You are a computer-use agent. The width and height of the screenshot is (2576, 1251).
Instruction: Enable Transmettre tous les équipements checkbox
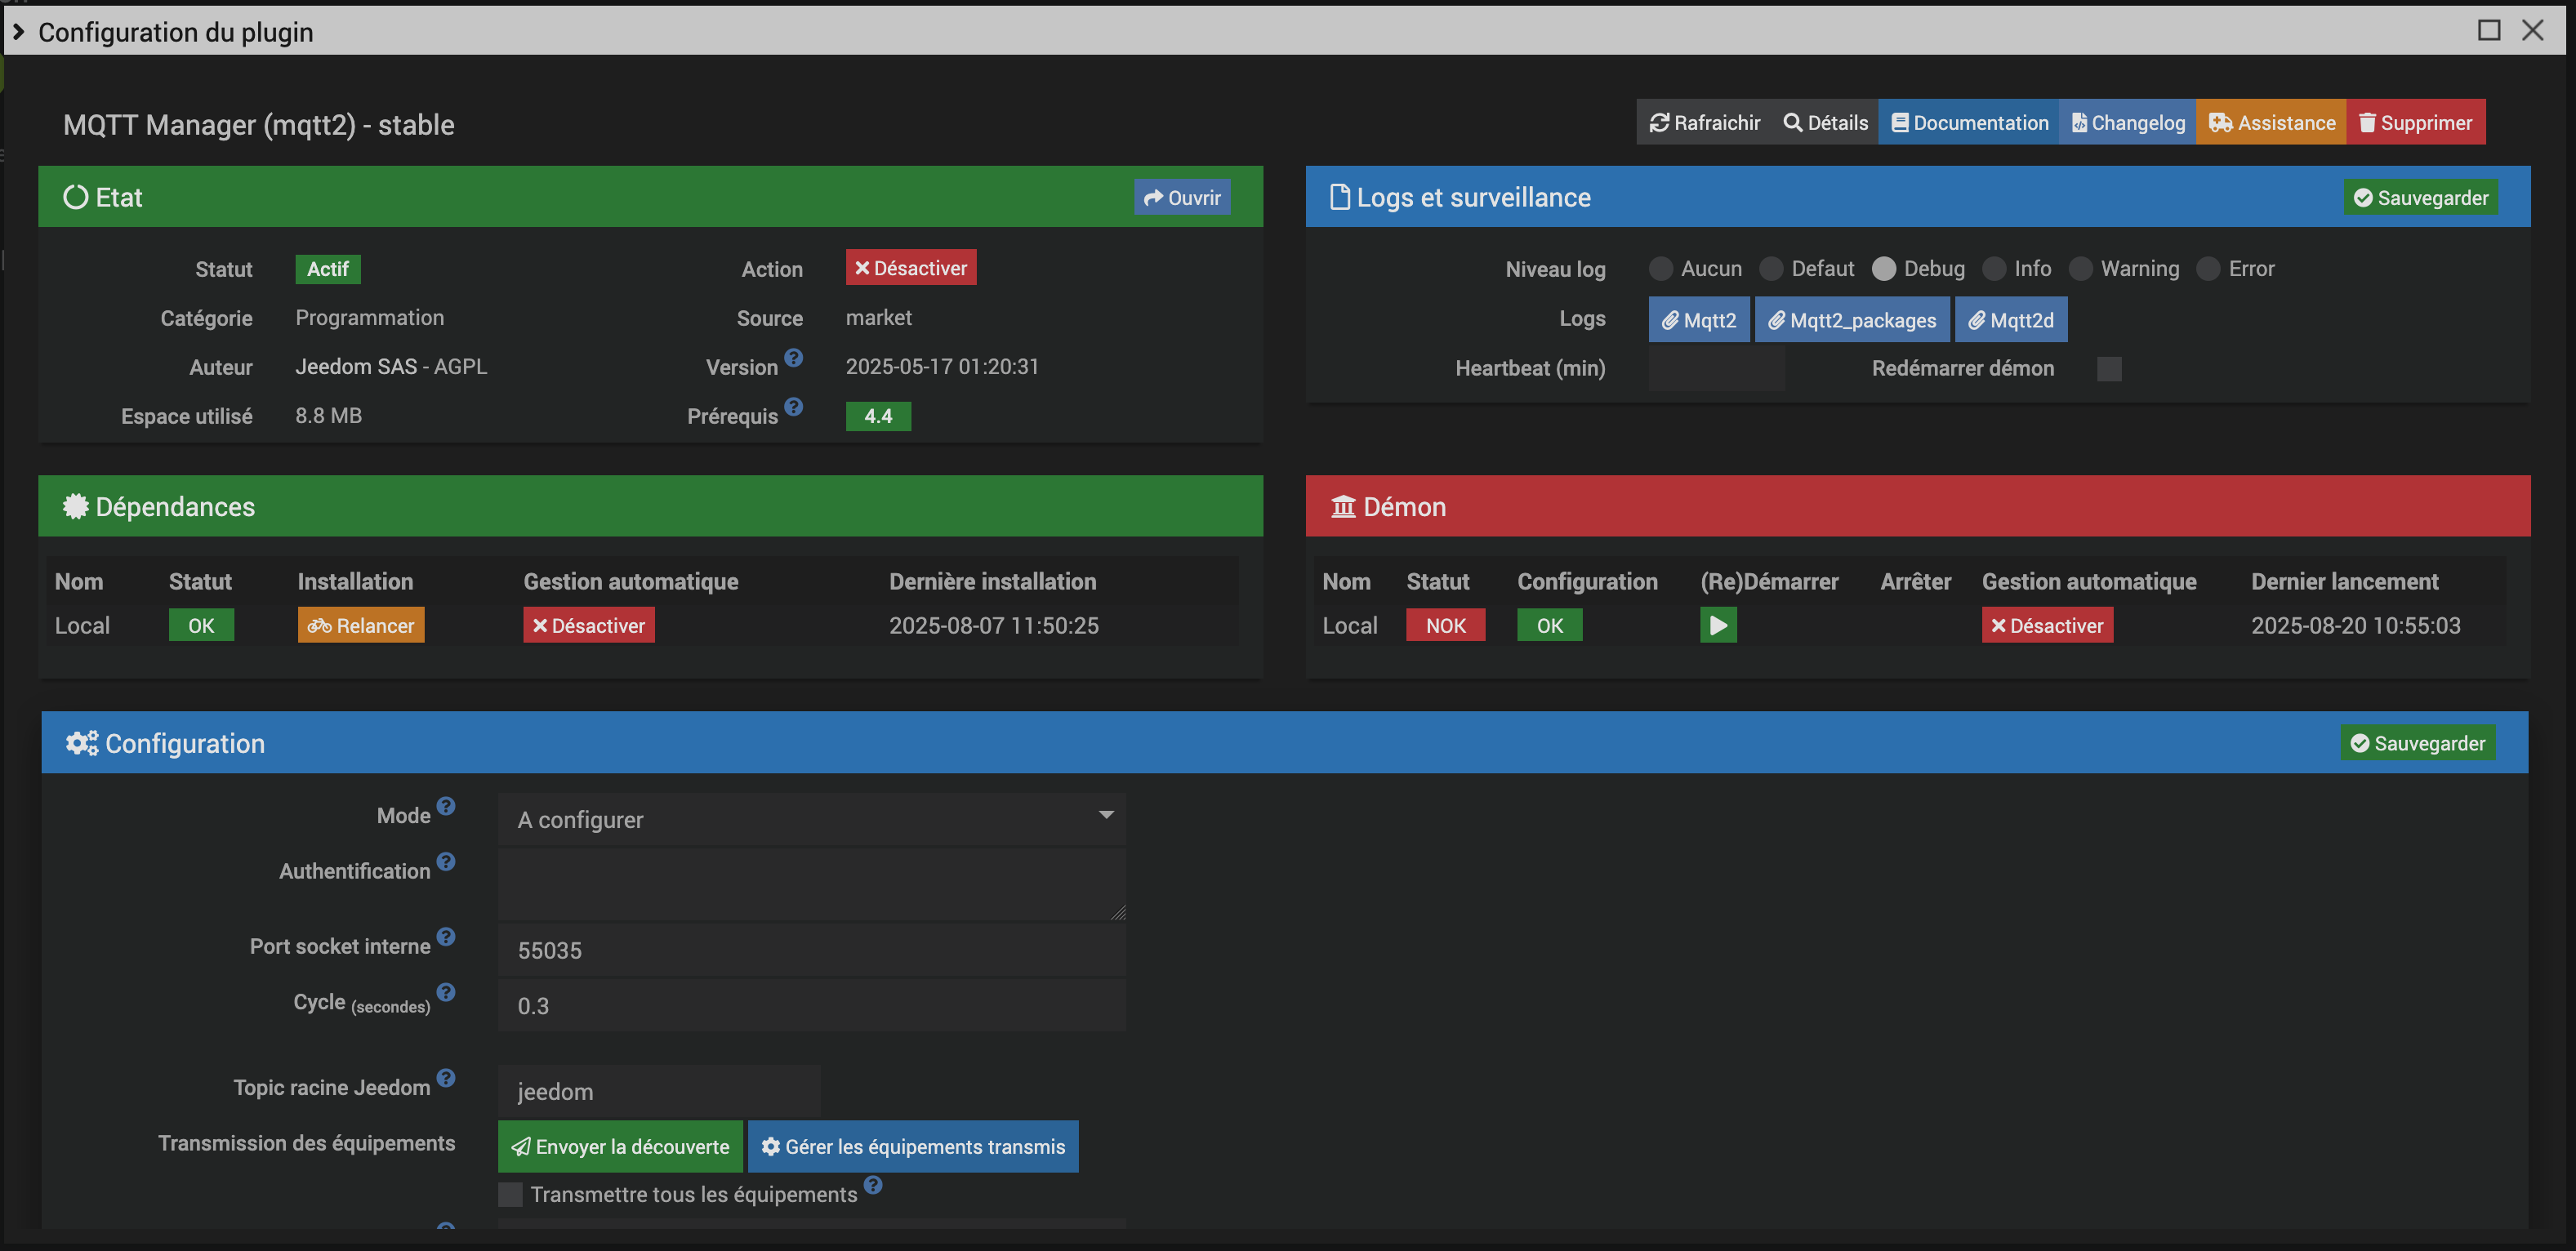point(510,1194)
